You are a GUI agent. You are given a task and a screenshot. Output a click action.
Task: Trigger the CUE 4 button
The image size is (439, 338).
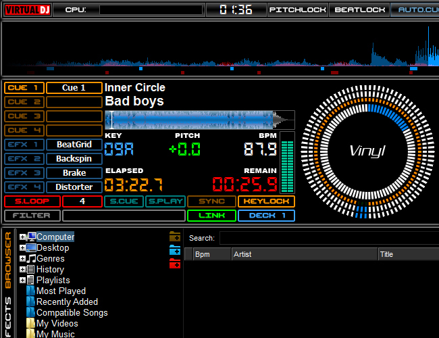point(24,130)
